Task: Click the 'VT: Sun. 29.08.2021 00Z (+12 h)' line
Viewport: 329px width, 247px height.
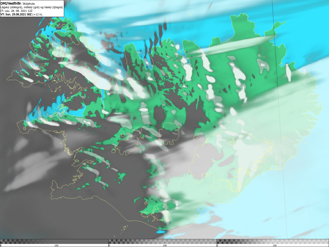Action: (21, 14)
